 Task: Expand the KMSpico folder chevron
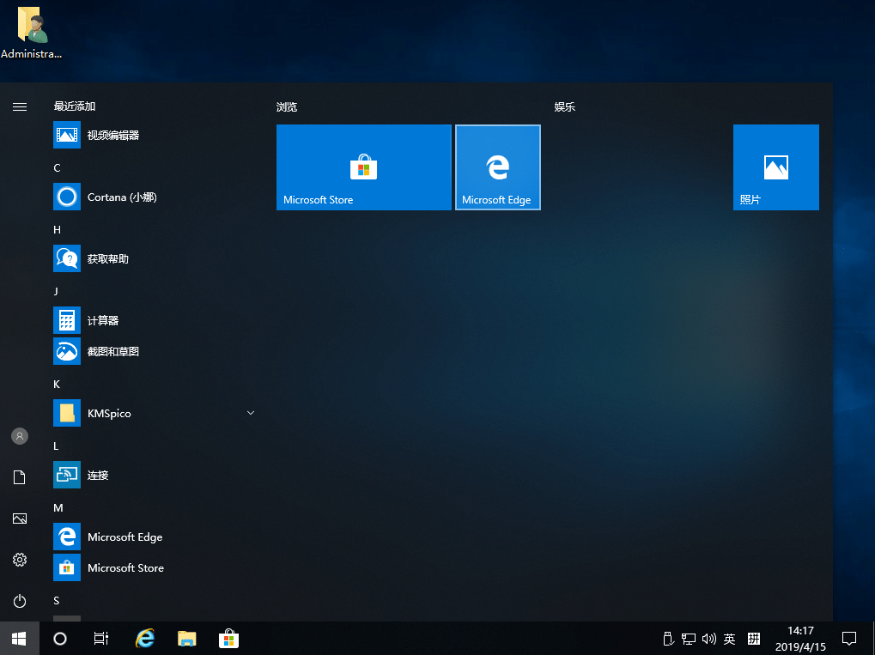(251, 414)
